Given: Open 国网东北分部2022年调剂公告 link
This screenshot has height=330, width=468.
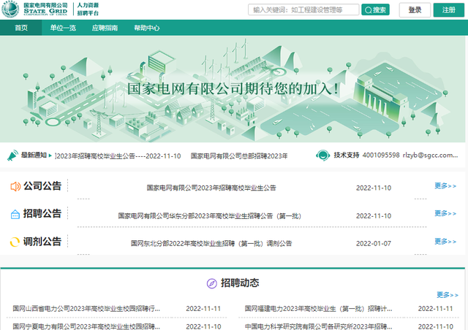Looking at the screenshot, I should 211,244.
